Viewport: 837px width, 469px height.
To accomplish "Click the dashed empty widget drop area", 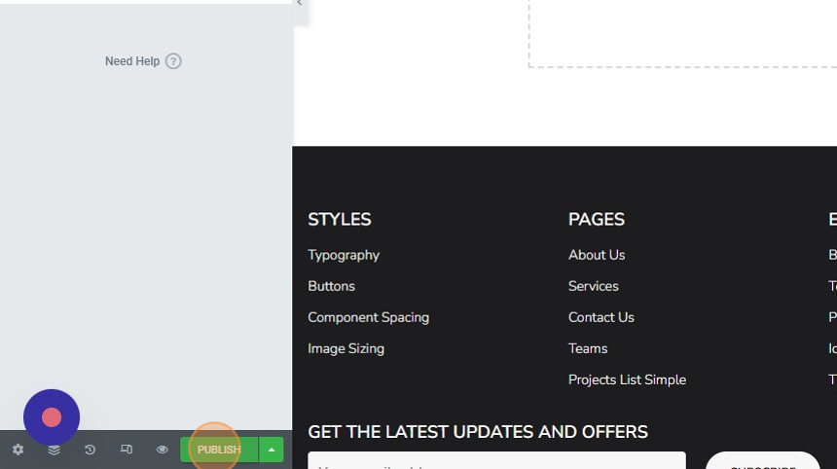I will [x=682, y=34].
